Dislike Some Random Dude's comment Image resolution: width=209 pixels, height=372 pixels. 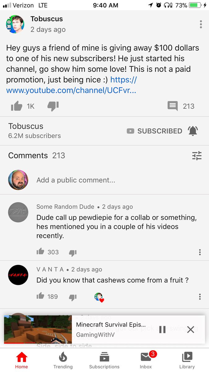pos(72,253)
